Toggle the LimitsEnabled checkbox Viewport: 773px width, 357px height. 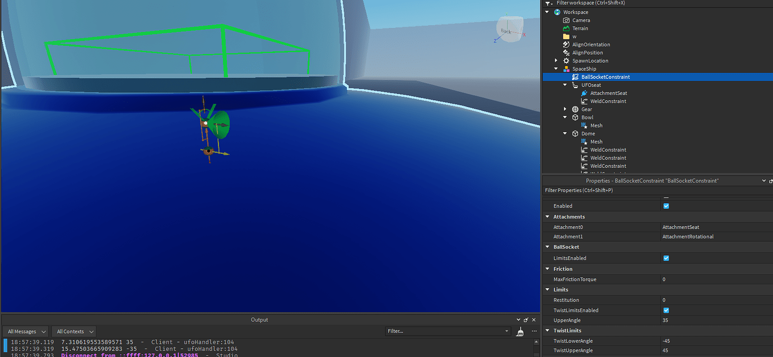point(666,258)
